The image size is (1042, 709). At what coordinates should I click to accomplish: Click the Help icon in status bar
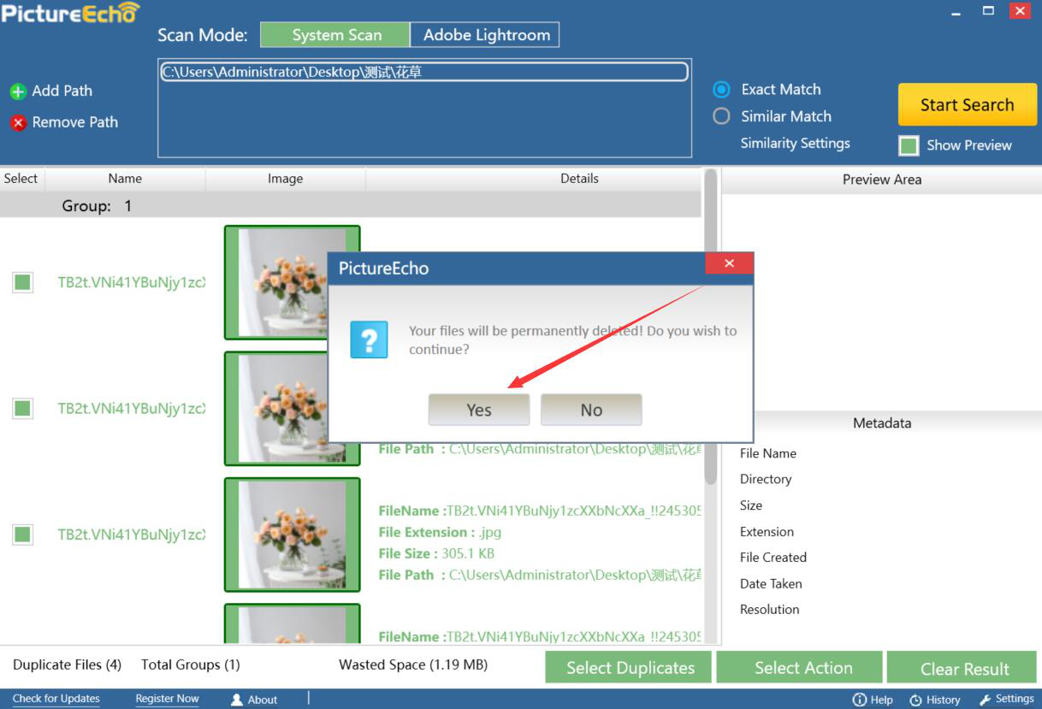pos(860,700)
